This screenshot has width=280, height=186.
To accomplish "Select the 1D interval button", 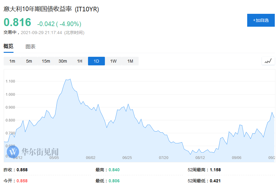I will [x=96, y=61].
